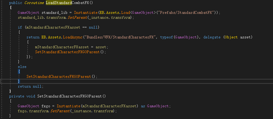
Task: Click the standard_lib variable declaration
Action: pyautogui.click(x=54, y=13)
